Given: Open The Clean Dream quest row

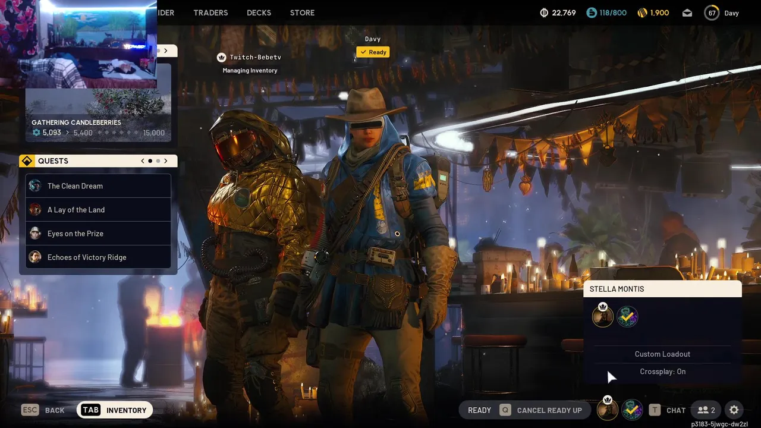Looking at the screenshot, I should (99, 186).
